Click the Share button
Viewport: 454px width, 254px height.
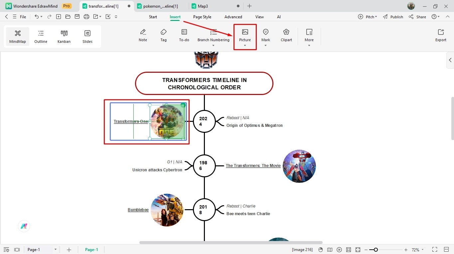tap(417, 17)
